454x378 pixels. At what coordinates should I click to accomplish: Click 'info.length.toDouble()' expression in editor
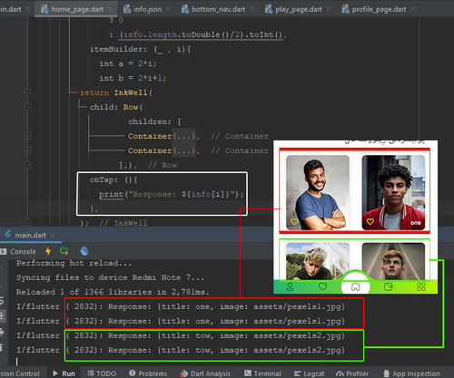click(x=177, y=35)
